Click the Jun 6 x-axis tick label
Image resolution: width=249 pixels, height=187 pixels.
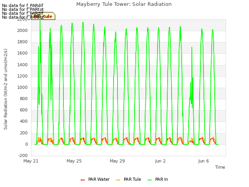[x=203, y=161]
